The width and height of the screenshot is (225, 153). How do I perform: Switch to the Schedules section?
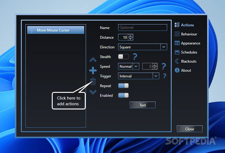[189, 52]
